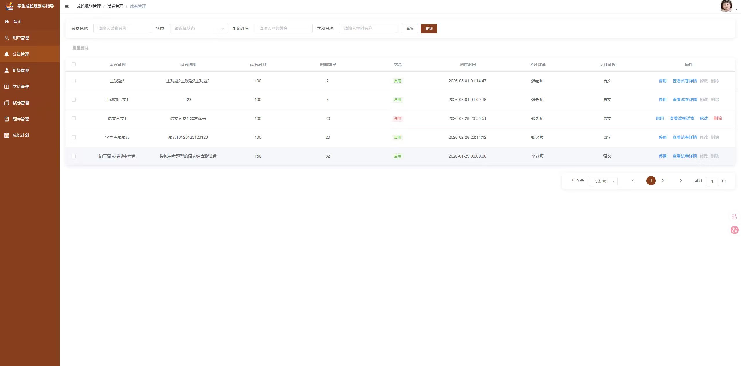
Task: Click the 李老师 cell
Action: pos(537,156)
